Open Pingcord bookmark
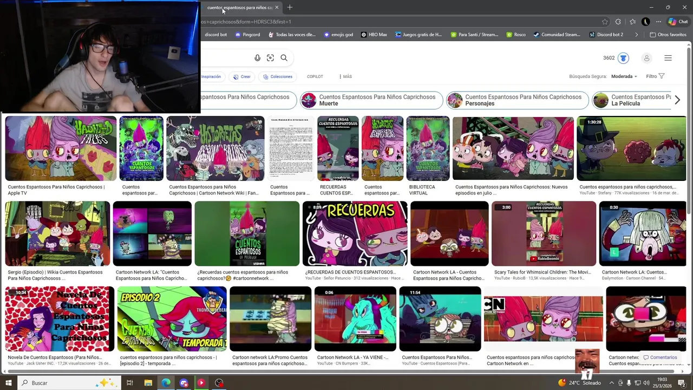This screenshot has width=693, height=390. [247, 35]
